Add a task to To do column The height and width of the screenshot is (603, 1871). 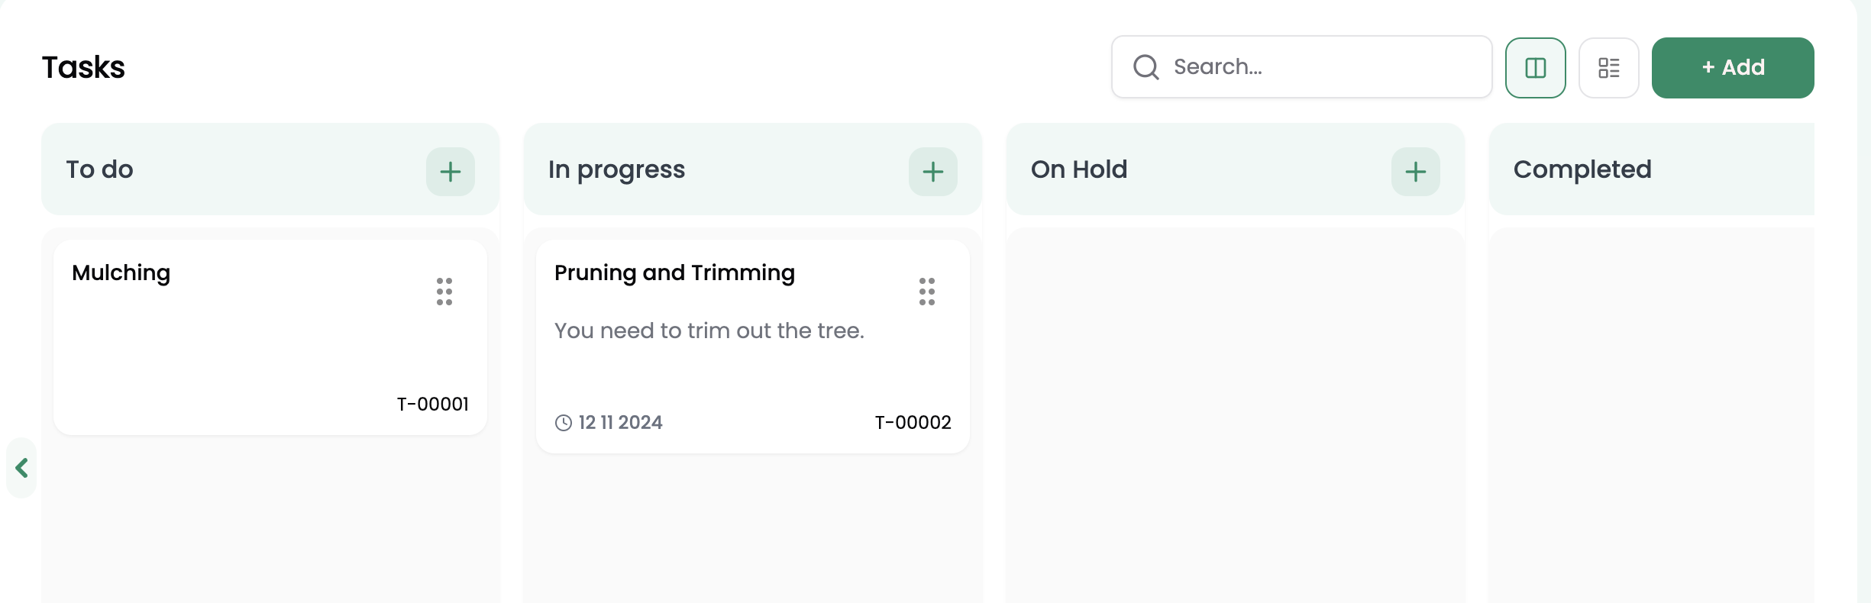[x=451, y=172]
